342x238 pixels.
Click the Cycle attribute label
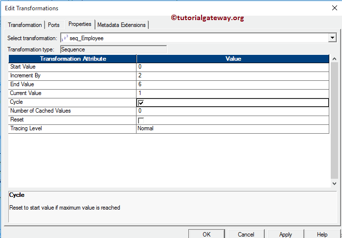pos(16,102)
